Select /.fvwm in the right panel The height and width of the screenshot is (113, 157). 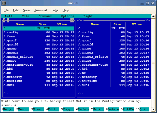(x=113, y=36)
